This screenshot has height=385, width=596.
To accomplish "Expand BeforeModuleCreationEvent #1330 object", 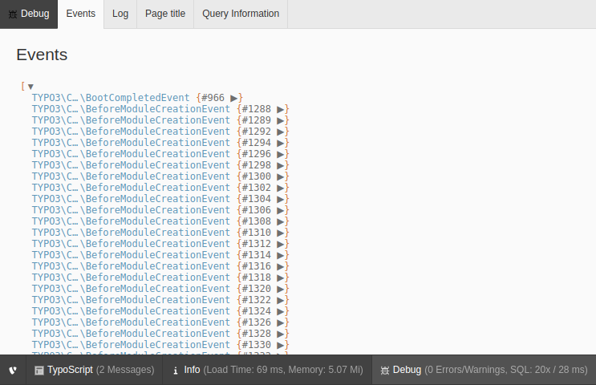I will (x=281, y=345).
